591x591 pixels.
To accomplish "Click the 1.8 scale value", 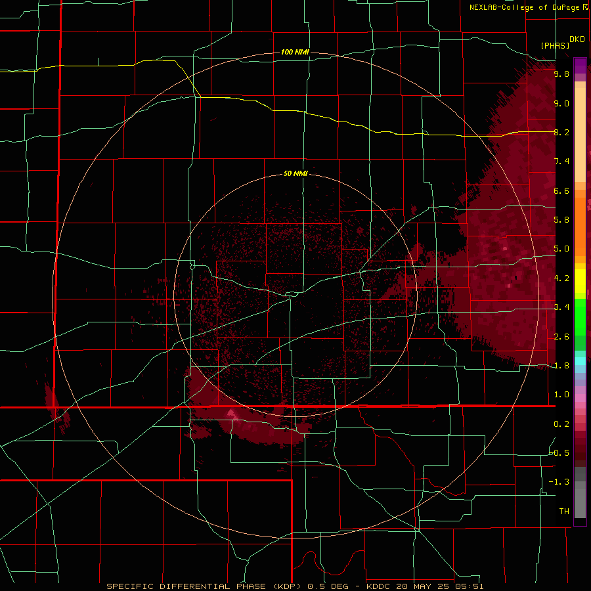I will click(561, 366).
